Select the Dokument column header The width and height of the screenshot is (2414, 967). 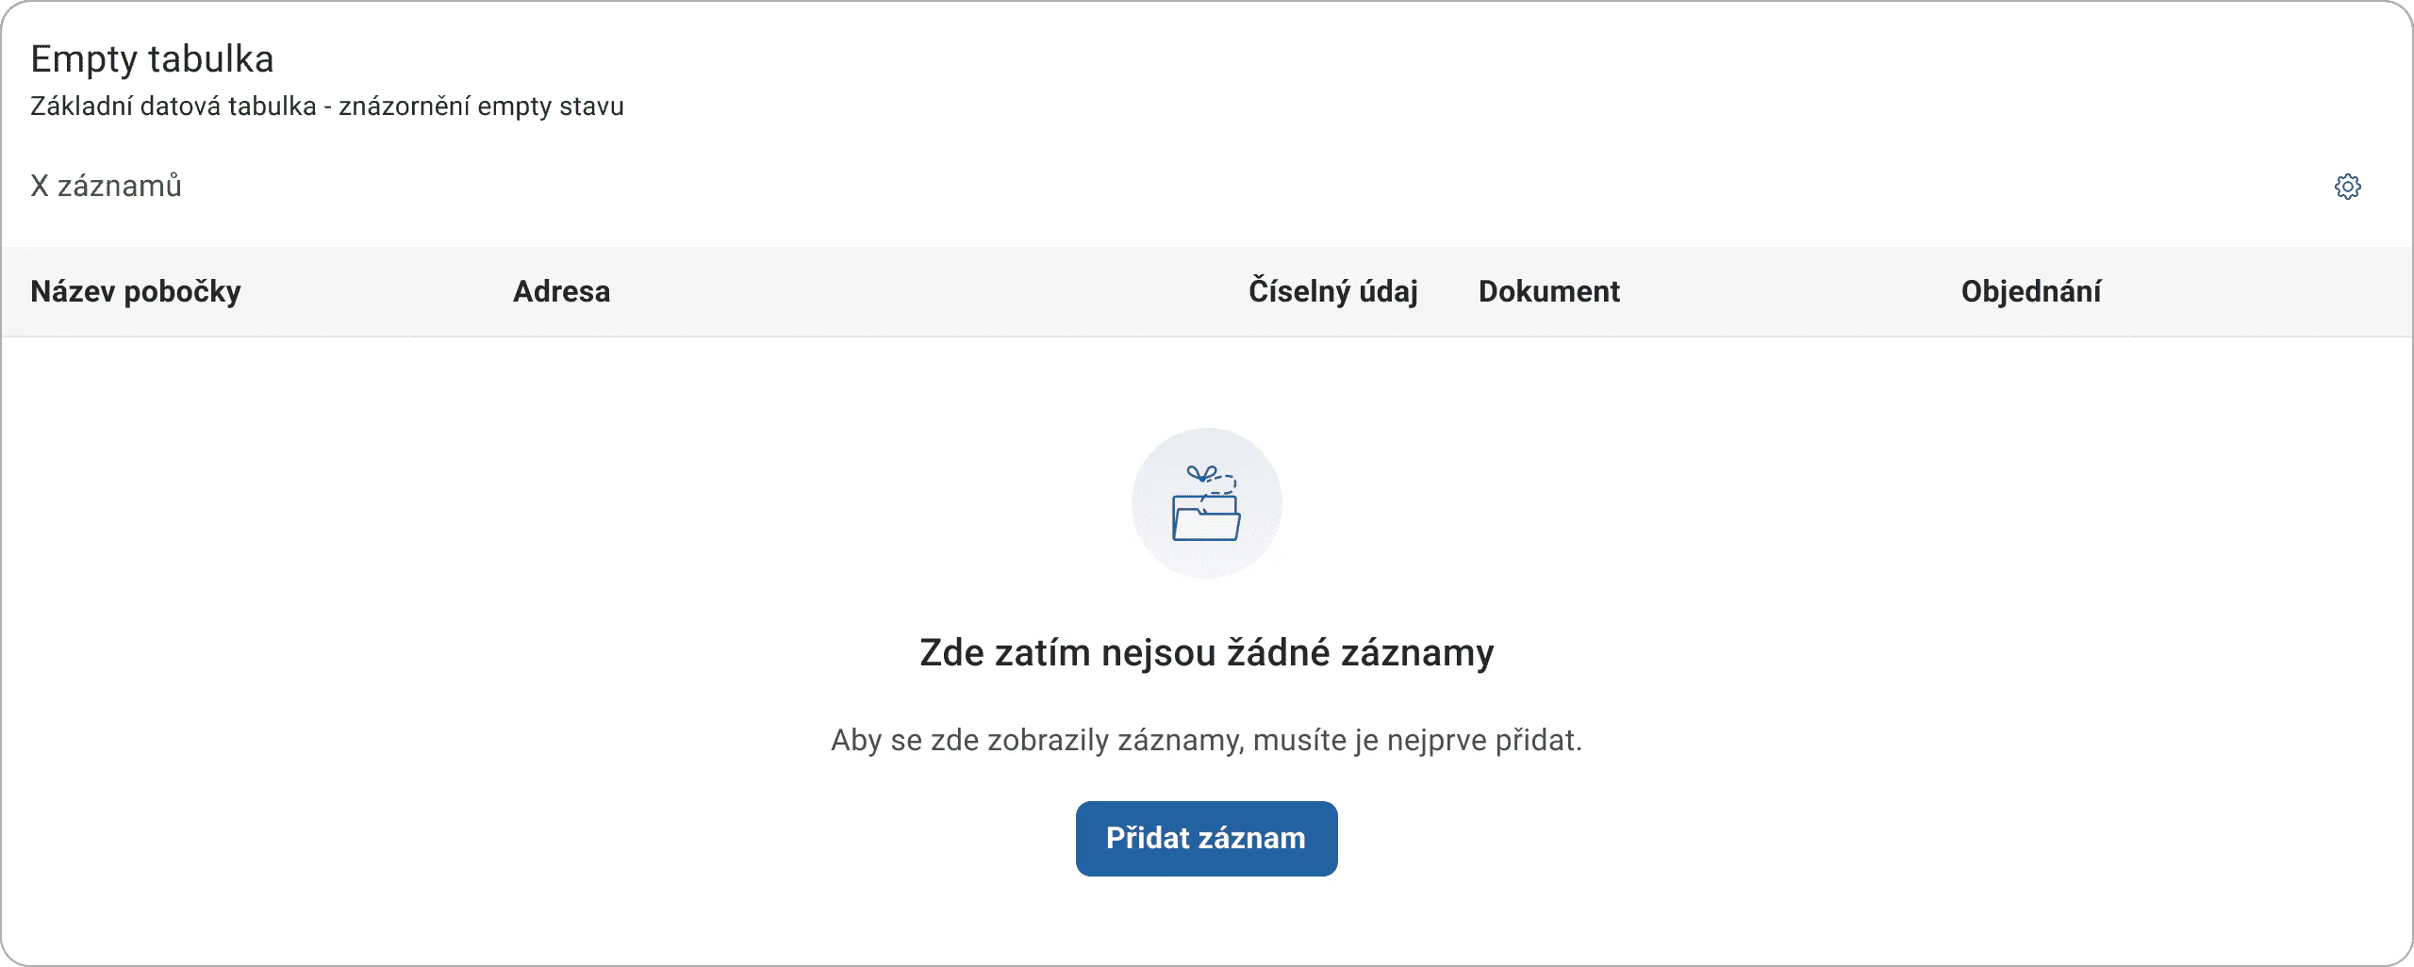click(x=1549, y=292)
